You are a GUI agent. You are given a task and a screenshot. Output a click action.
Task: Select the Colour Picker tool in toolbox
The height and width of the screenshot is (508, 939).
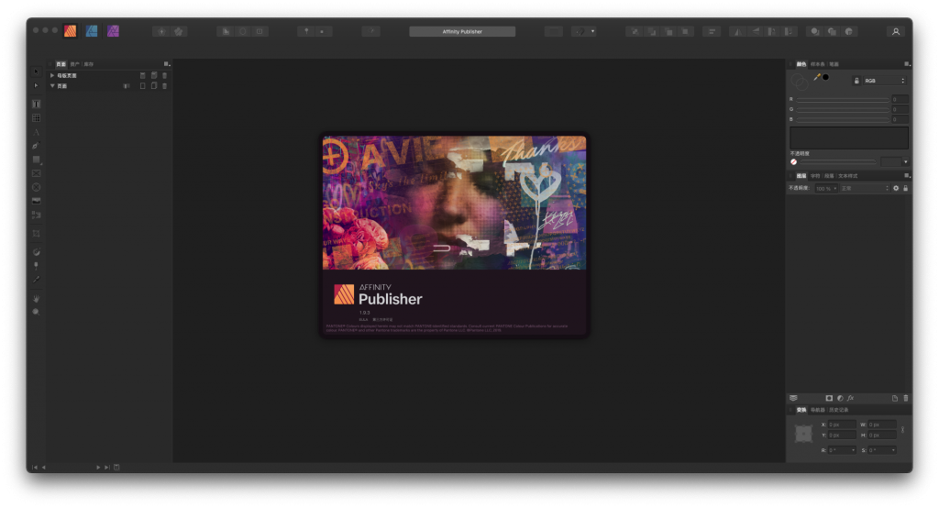click(36, 279)
